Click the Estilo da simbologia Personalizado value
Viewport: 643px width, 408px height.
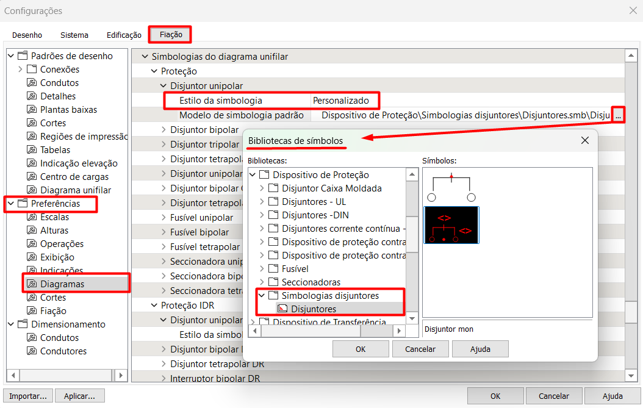click(x=340, y=100)
